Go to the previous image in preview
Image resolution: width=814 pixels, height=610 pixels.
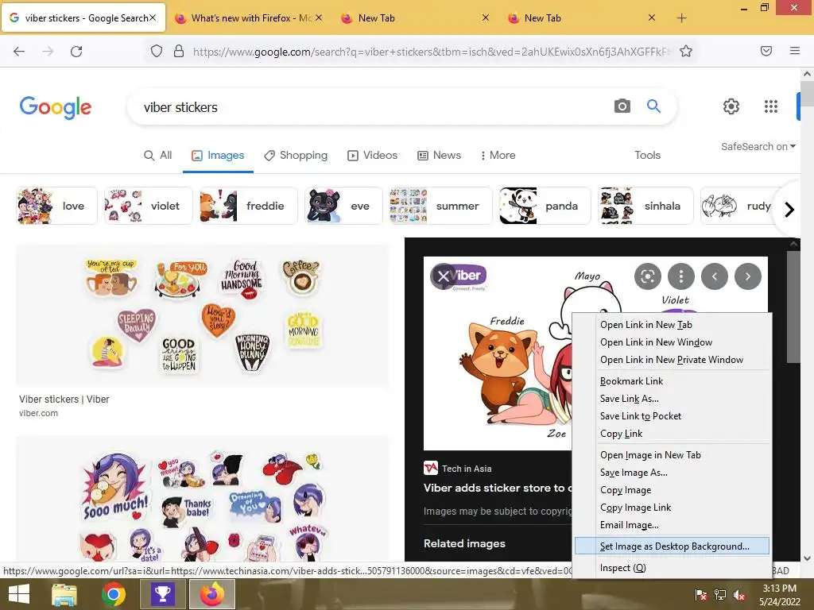[x=715, y=276]
